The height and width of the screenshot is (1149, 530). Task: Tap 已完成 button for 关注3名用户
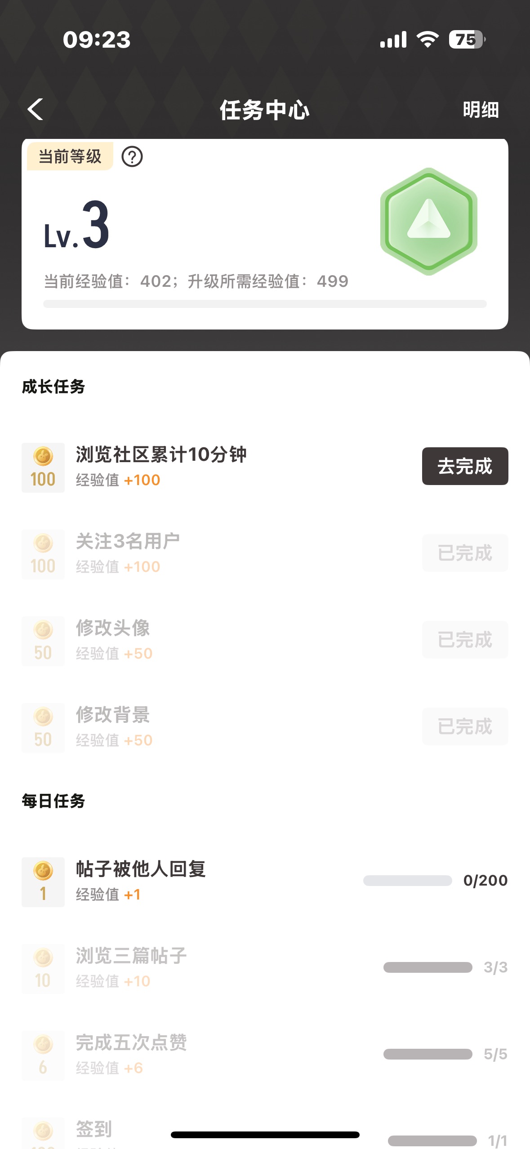[x=465, y=553]
